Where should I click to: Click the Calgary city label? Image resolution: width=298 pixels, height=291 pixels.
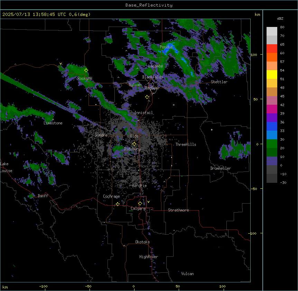(138, 208)
